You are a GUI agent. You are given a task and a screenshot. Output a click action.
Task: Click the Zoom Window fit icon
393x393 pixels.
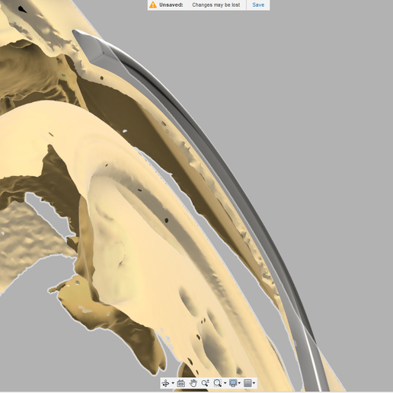(x=217, y=383)
